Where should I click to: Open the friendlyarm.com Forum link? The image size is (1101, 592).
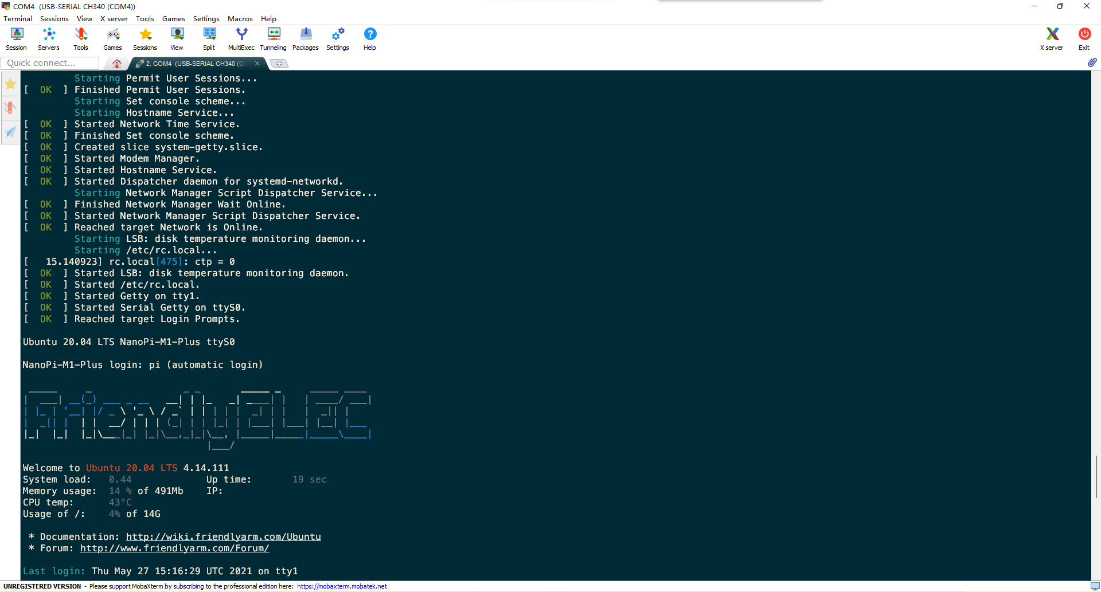[x=175, y=548]
